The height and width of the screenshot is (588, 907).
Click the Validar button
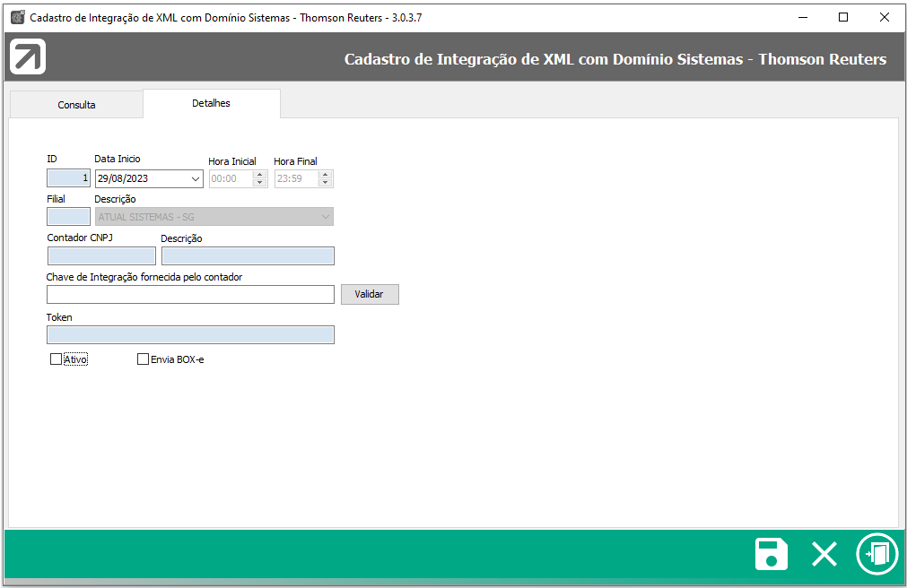click(370, 294)
